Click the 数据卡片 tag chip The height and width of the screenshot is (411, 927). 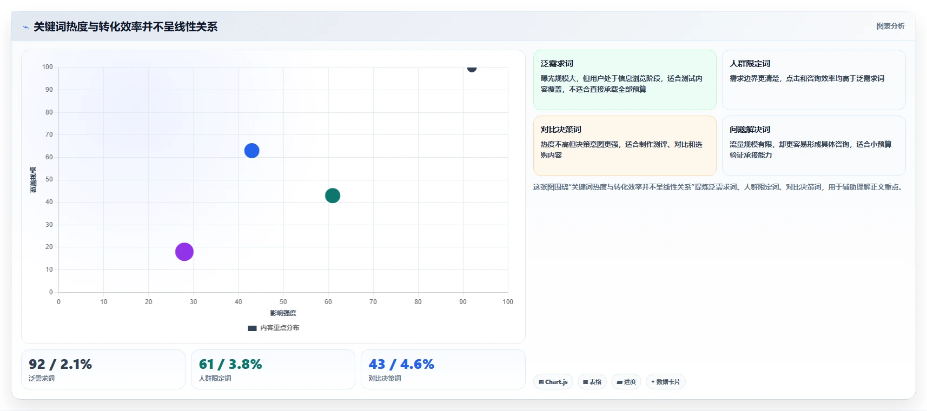pyautogui.click(x=666, y=382)
